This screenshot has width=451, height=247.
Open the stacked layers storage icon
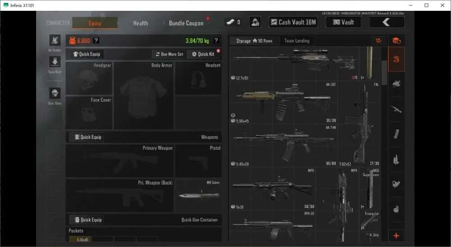[396, 41]
